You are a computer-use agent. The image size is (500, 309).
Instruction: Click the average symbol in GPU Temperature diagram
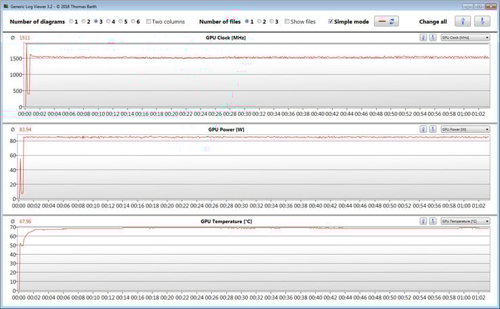[13, 222]
